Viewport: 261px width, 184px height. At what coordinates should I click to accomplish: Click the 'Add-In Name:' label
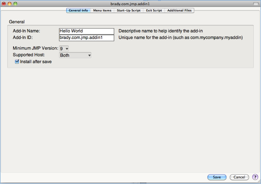click(x=26, y=31)
